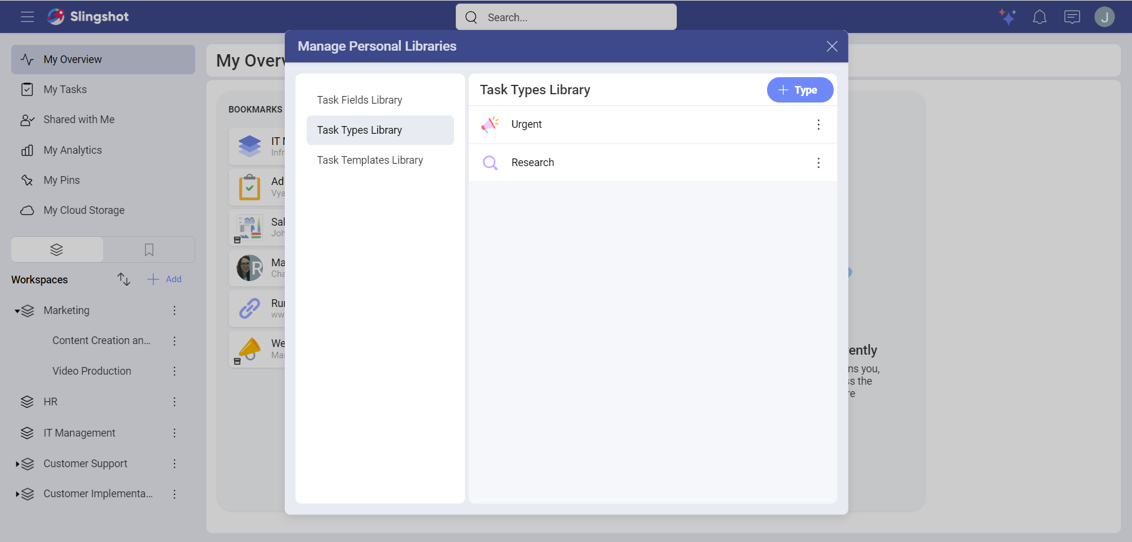
Task: Select Task Types Library
Action: click(380, 130)
